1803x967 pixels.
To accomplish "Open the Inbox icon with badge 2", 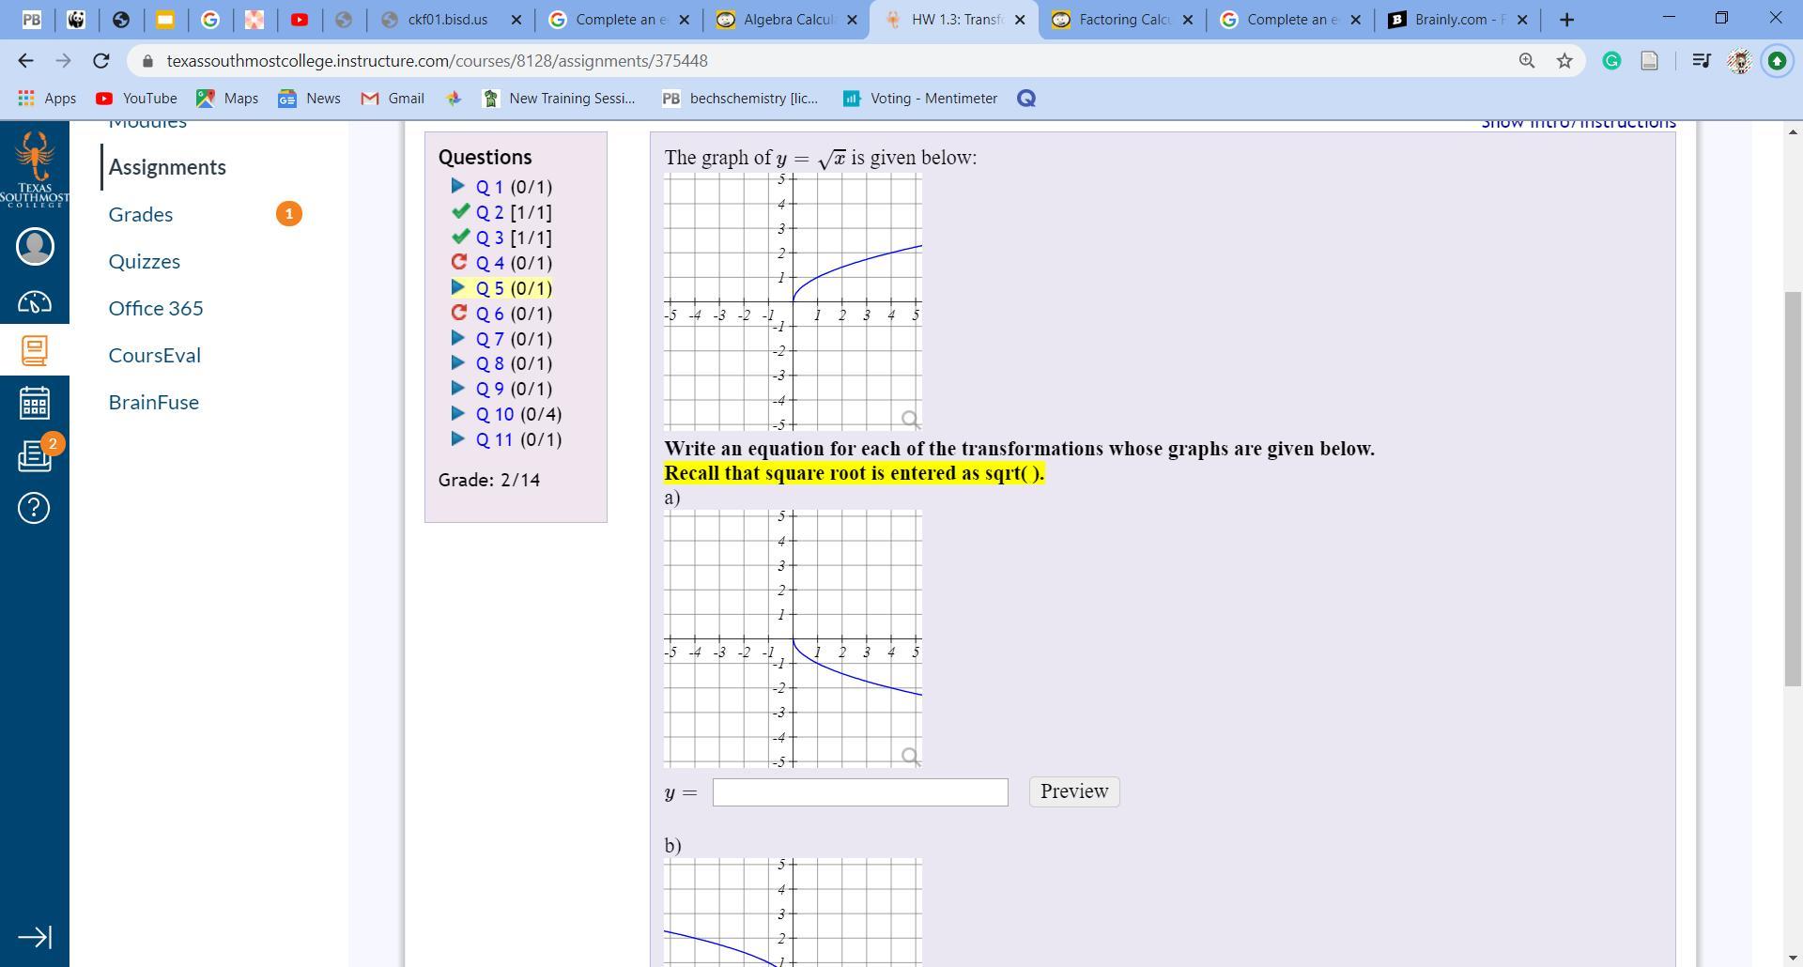I will pos(35,456).
